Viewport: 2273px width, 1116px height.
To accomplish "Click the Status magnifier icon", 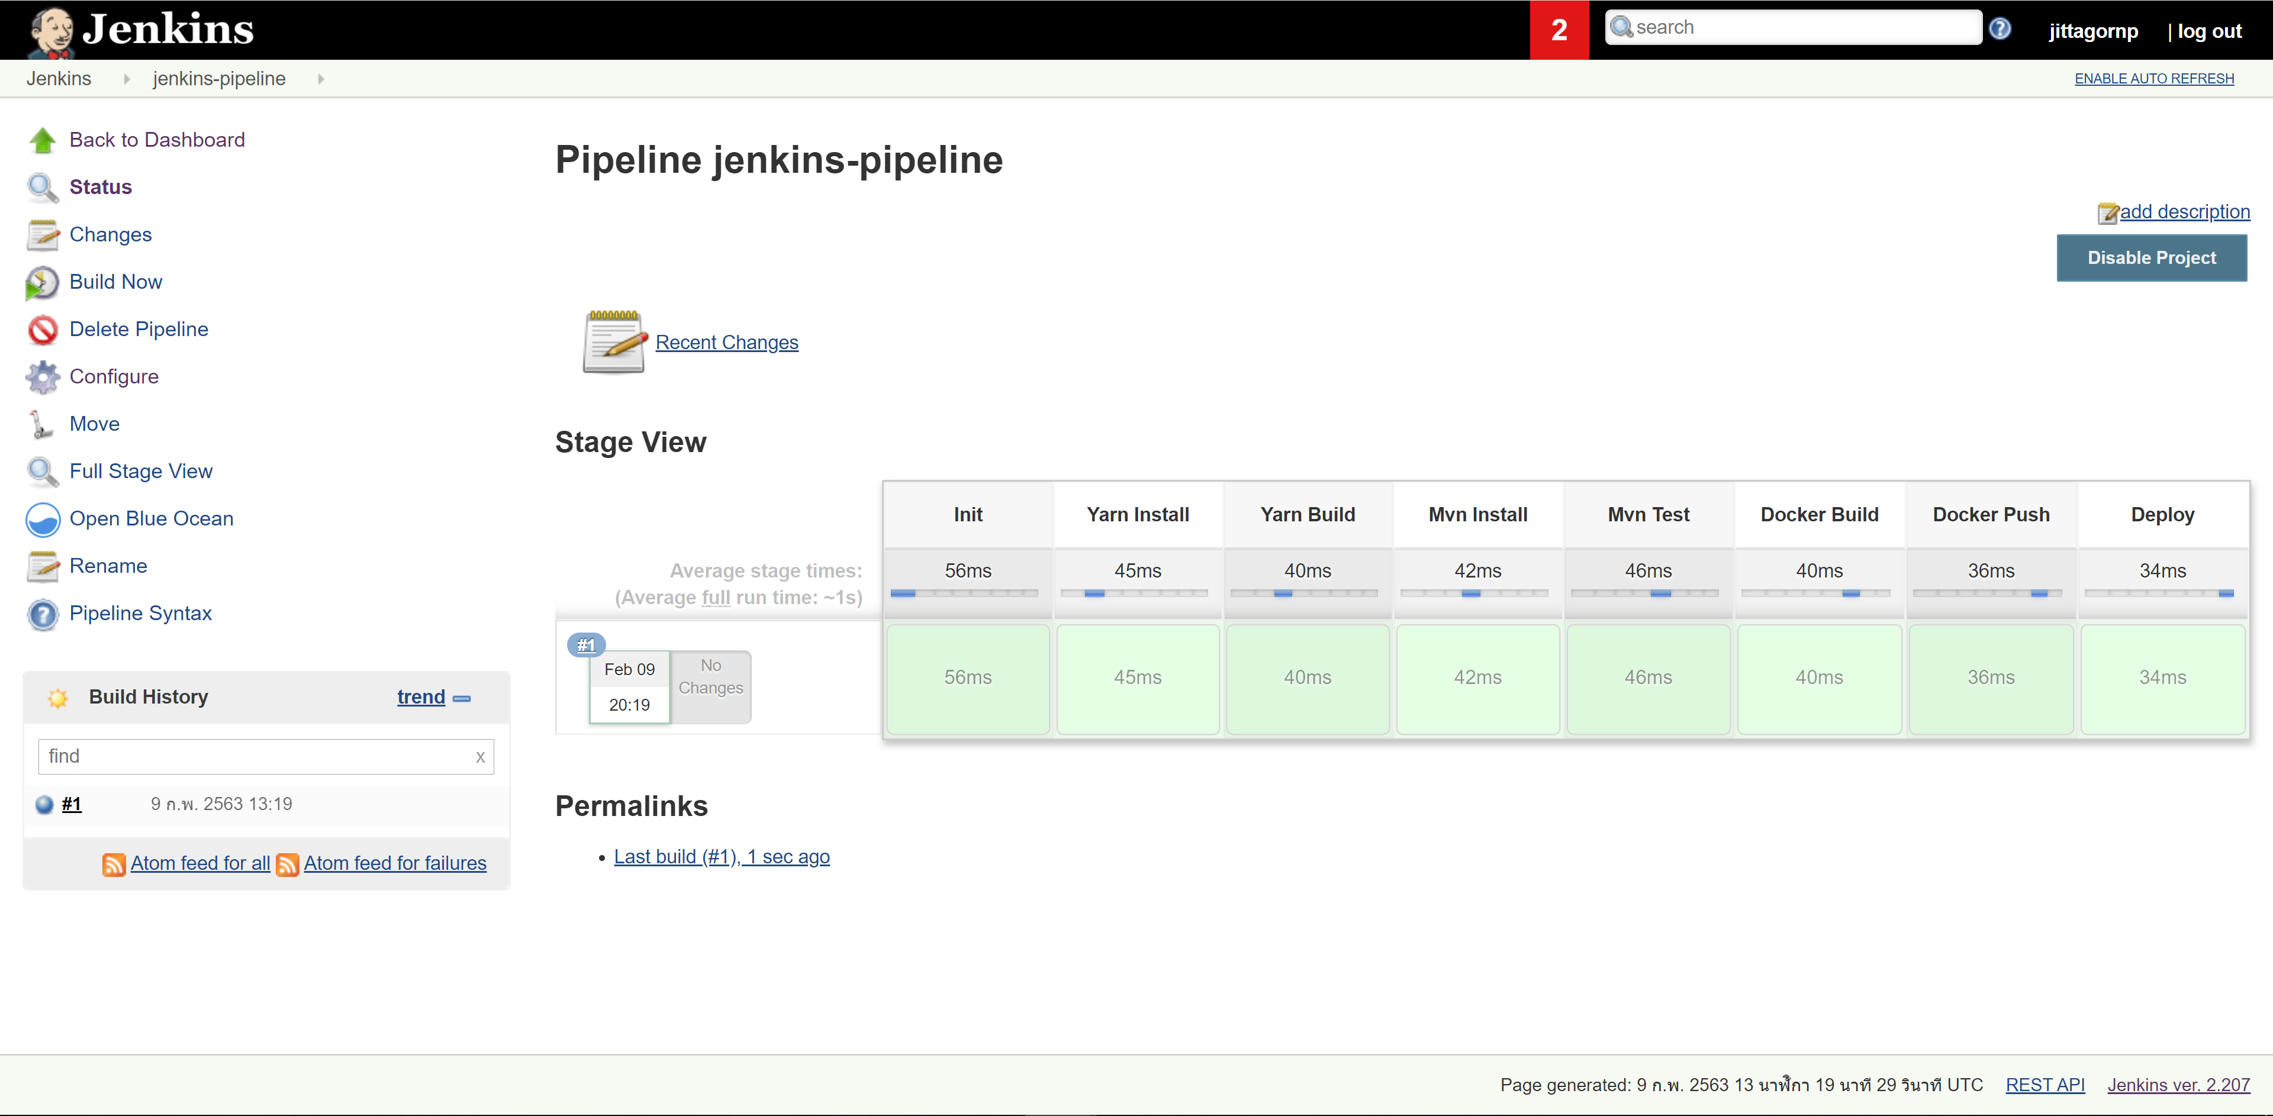I will 43,187.
